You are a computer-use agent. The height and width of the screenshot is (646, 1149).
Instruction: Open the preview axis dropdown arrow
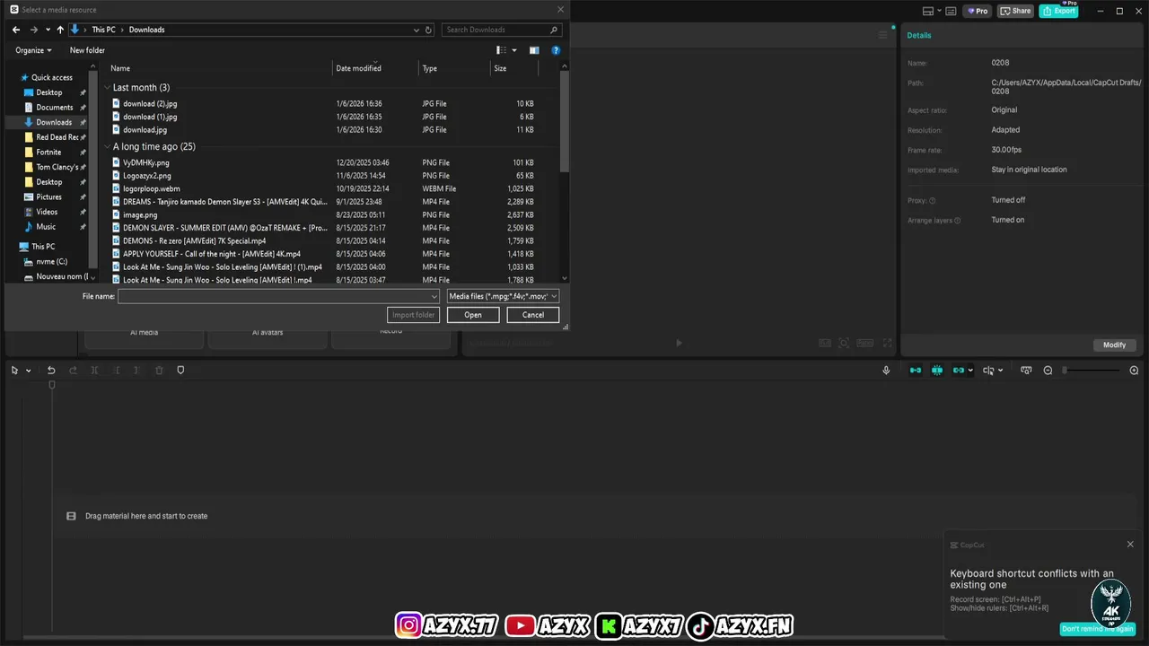tap(1000, 371)
